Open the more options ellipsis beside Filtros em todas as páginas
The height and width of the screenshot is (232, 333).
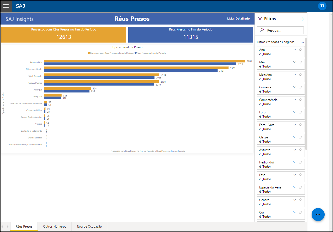click(302, 42)
